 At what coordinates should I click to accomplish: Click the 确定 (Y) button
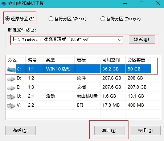(109, 131)
